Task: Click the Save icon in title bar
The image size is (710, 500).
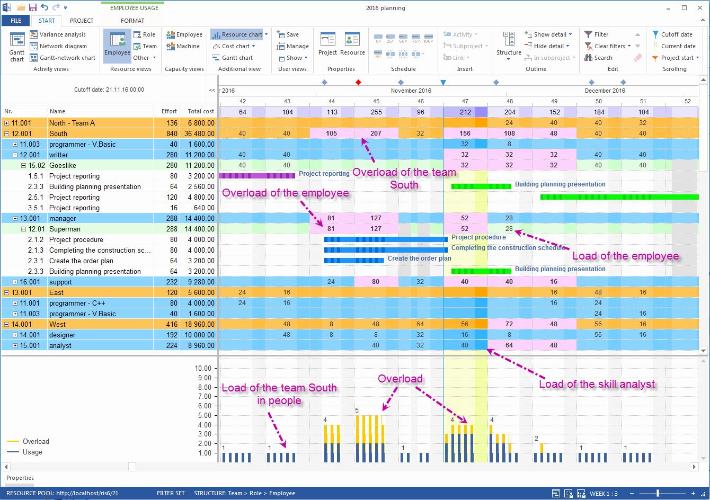Action: 33,7
